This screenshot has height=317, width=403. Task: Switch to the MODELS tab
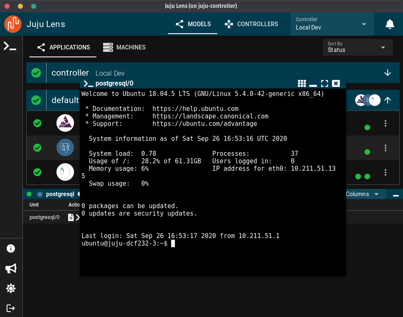[193, 24]
